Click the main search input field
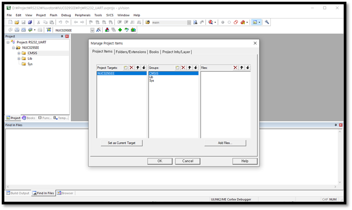The width and height of the screenshot is (352, 210). tap(169, 22)
